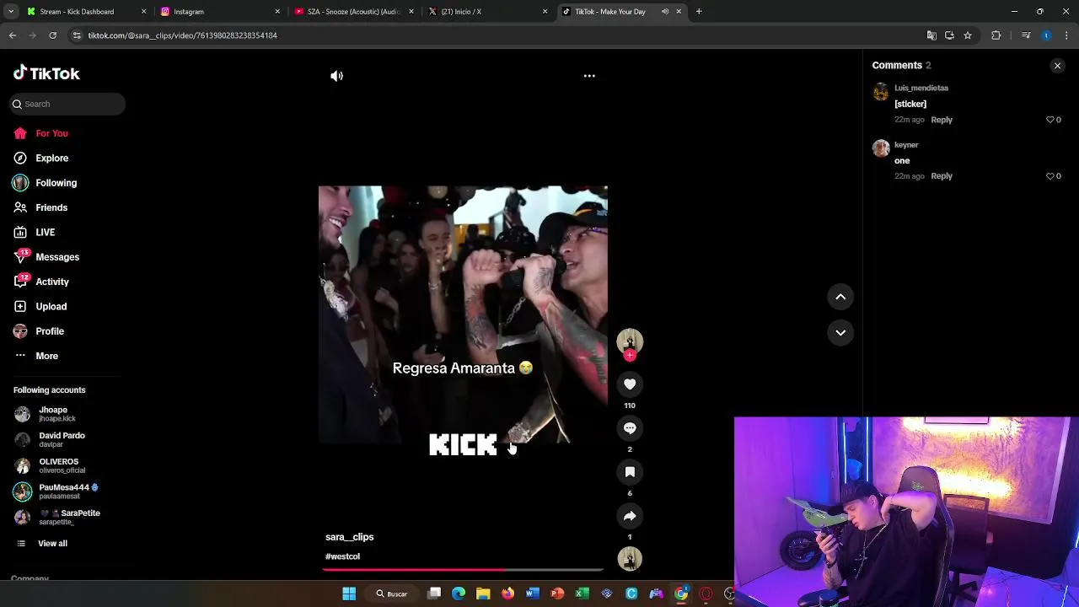Open SaraPetite followed account

pos(69,517)
